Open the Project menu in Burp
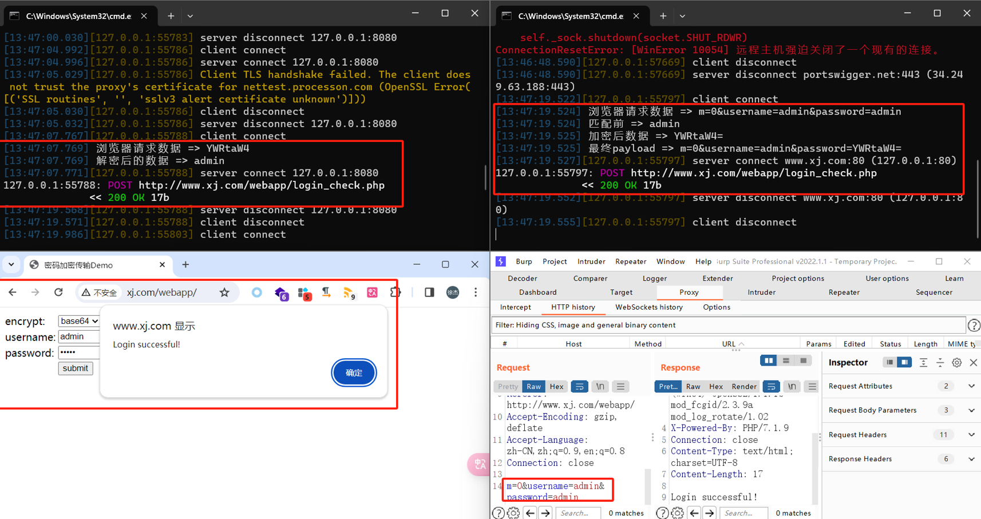 (555, 262)
